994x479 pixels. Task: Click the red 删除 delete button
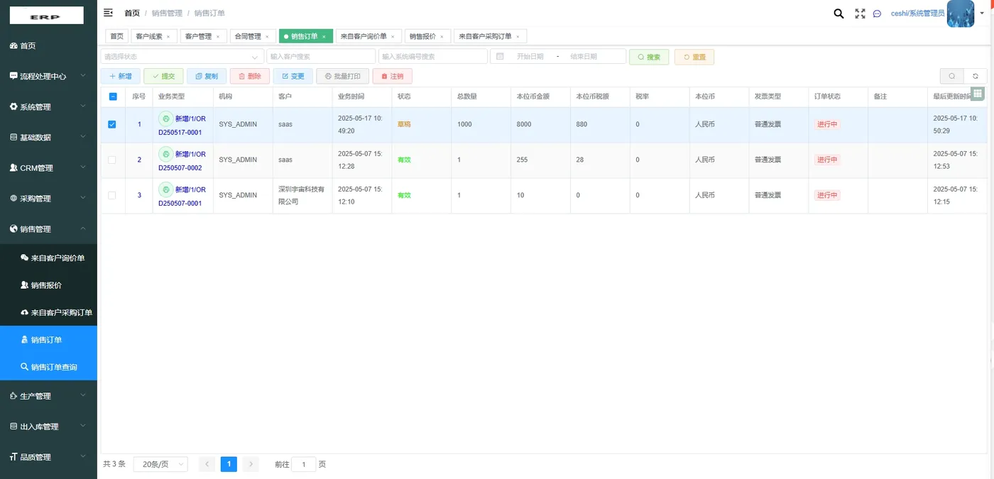(250, 76)
